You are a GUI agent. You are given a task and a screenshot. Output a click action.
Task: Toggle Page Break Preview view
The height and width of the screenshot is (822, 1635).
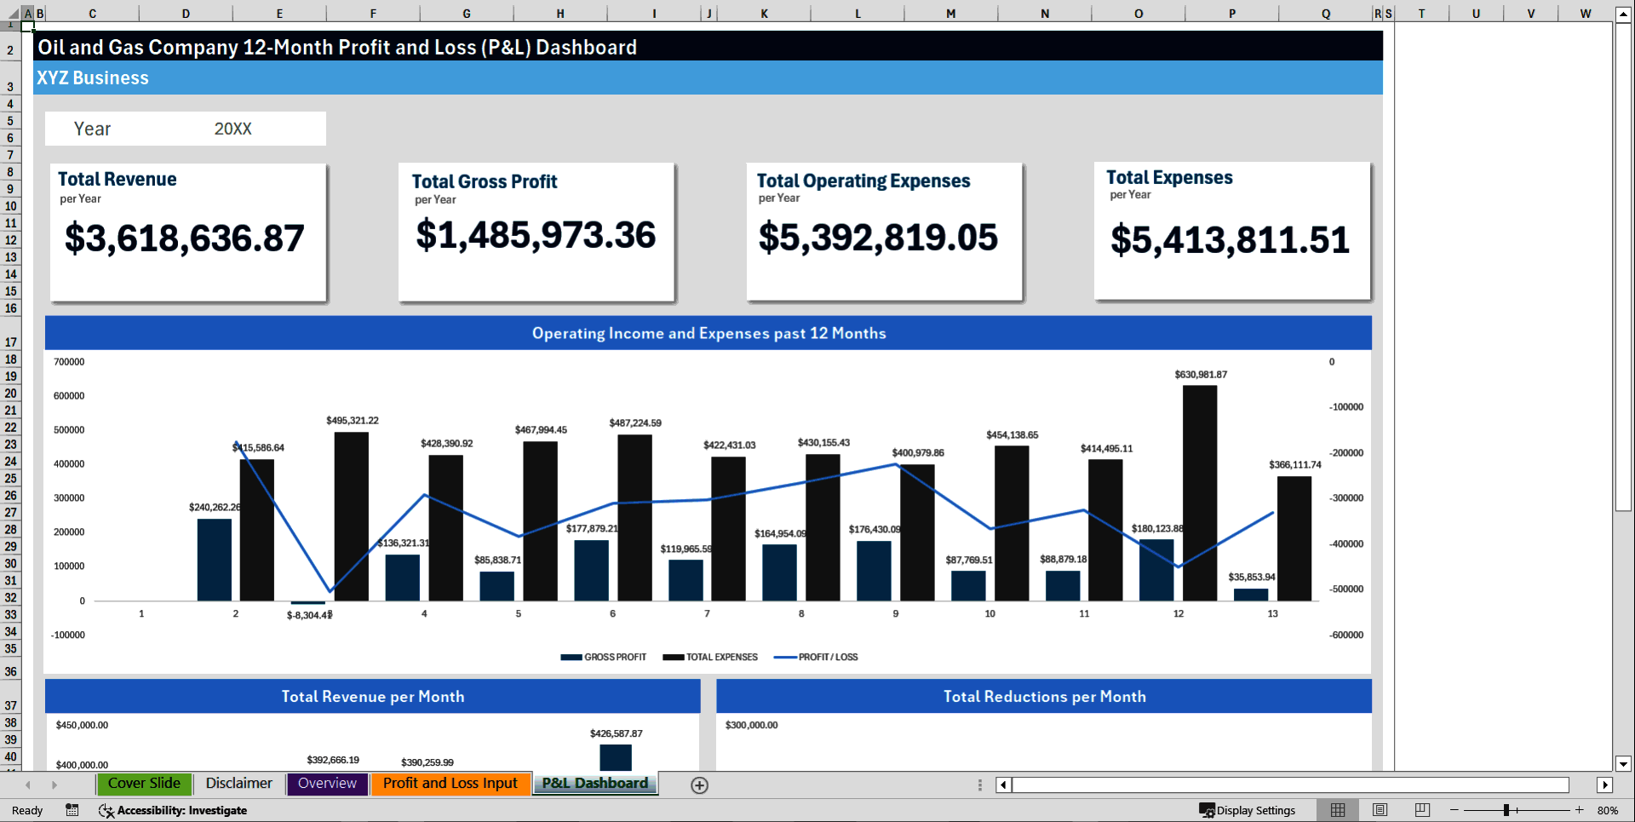coord(1421,809)
